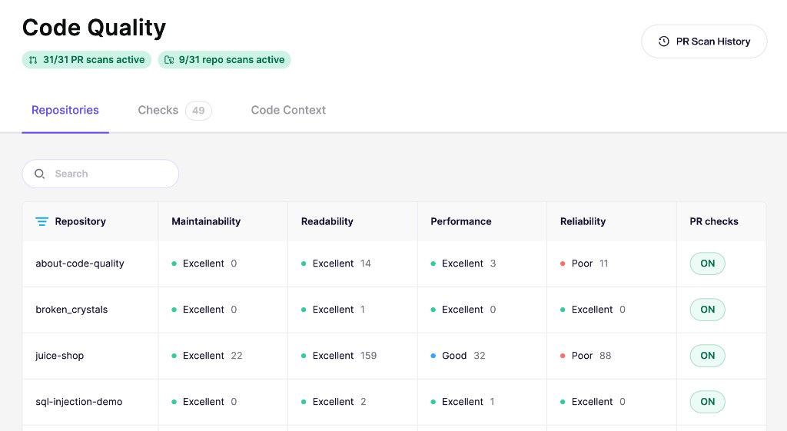Toggle PR checks ON for broken_crystals
The image size is (787, 431).
(707, 310)
